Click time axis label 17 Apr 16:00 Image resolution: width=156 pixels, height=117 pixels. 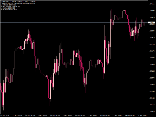pos(17,115)
